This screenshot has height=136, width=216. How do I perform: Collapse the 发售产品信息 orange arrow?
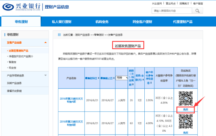45,43
